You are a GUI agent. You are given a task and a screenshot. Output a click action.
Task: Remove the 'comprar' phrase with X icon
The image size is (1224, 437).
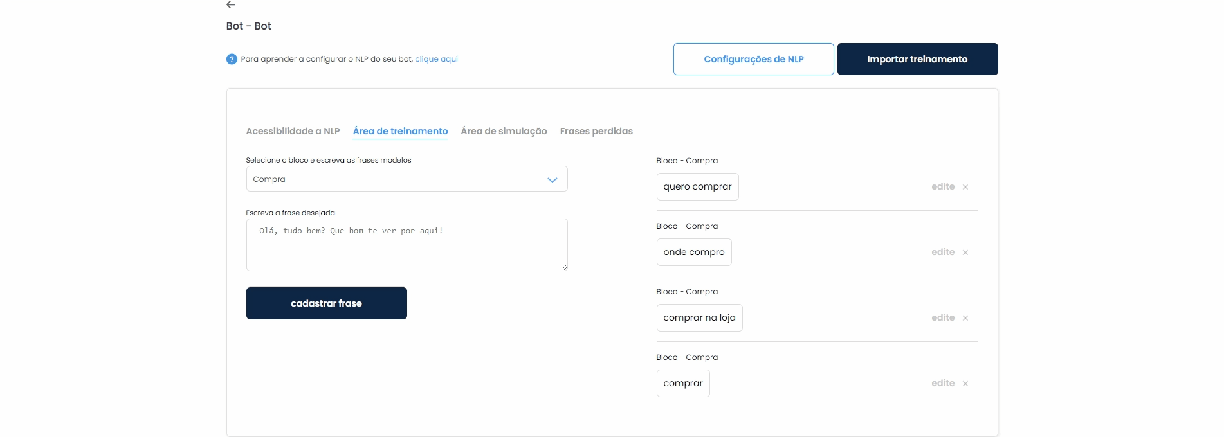click(x=965, y=384)
